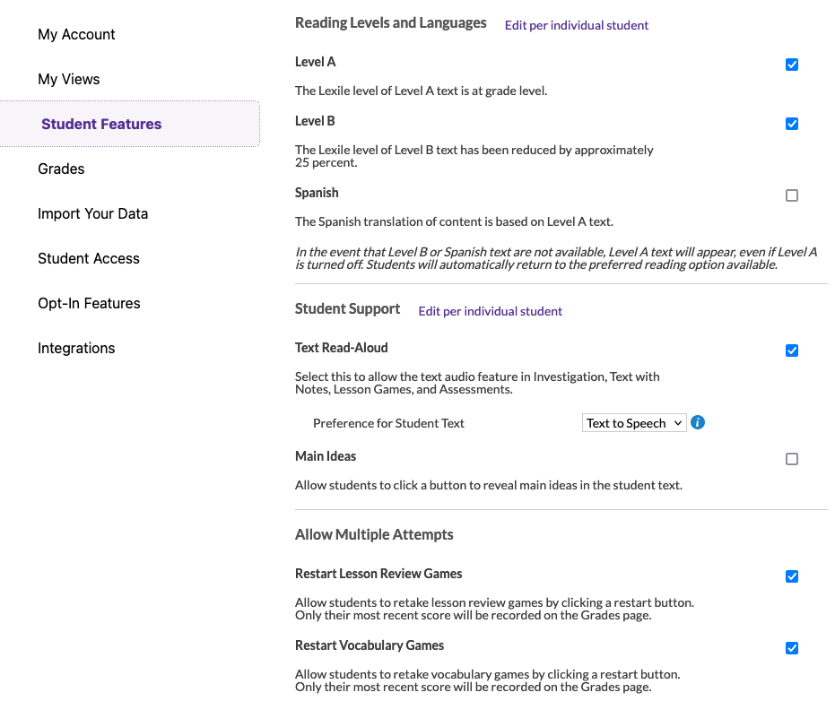
Task: Open the Integrations page
Action: click(x=76, y=348)
